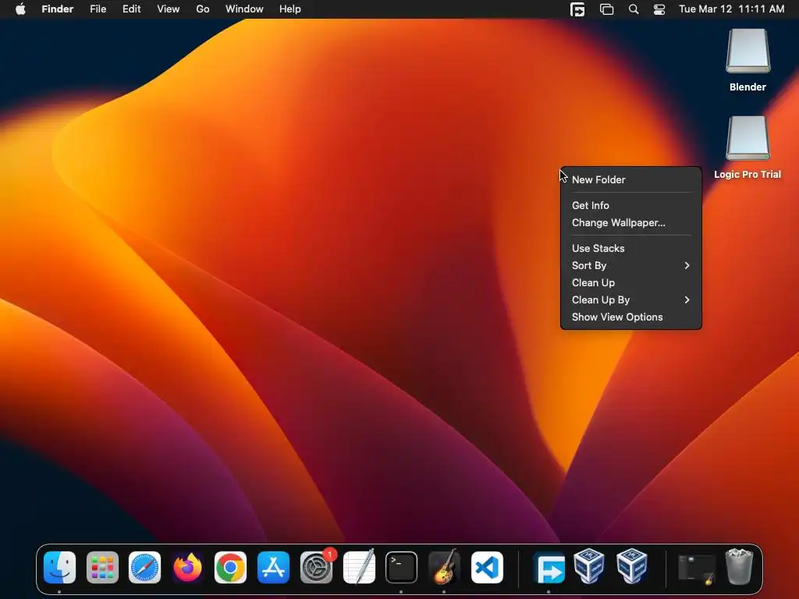Open the Help menu
This screenshot has height=599, width=799.
(x=290, y=9)
